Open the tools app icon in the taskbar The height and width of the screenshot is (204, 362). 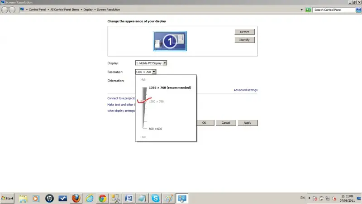[x=115, y=199]
